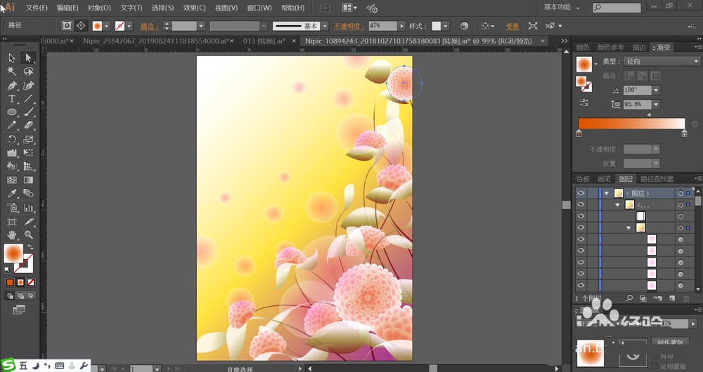Click the left orange gradient stop
The width and height of the screenshot is (703, 372).
pos(579,133)
